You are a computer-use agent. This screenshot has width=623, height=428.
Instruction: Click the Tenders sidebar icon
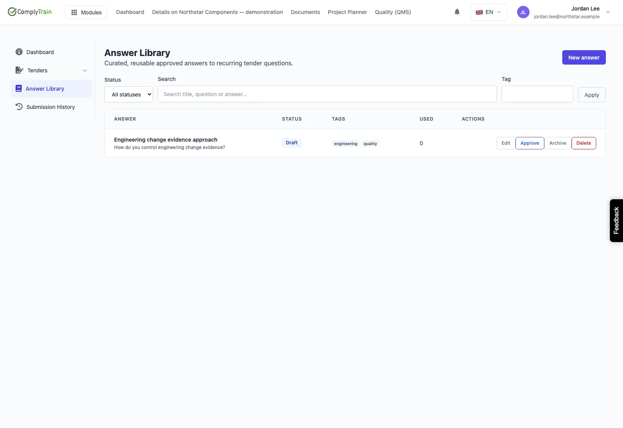click(x=19, y=70)
